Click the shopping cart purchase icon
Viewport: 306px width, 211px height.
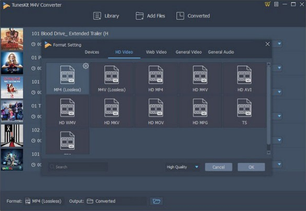pos(267,4)
